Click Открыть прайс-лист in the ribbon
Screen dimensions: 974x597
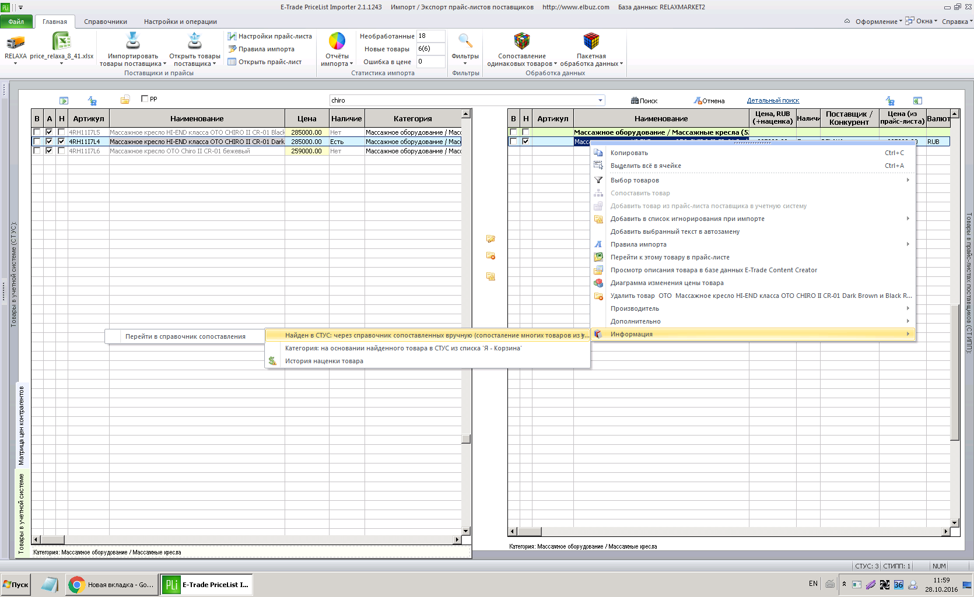click(x=264, y=62)
